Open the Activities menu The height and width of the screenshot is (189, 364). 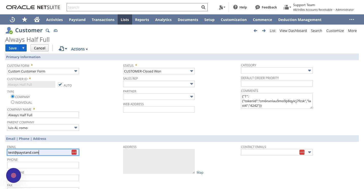tap(54, 20)
